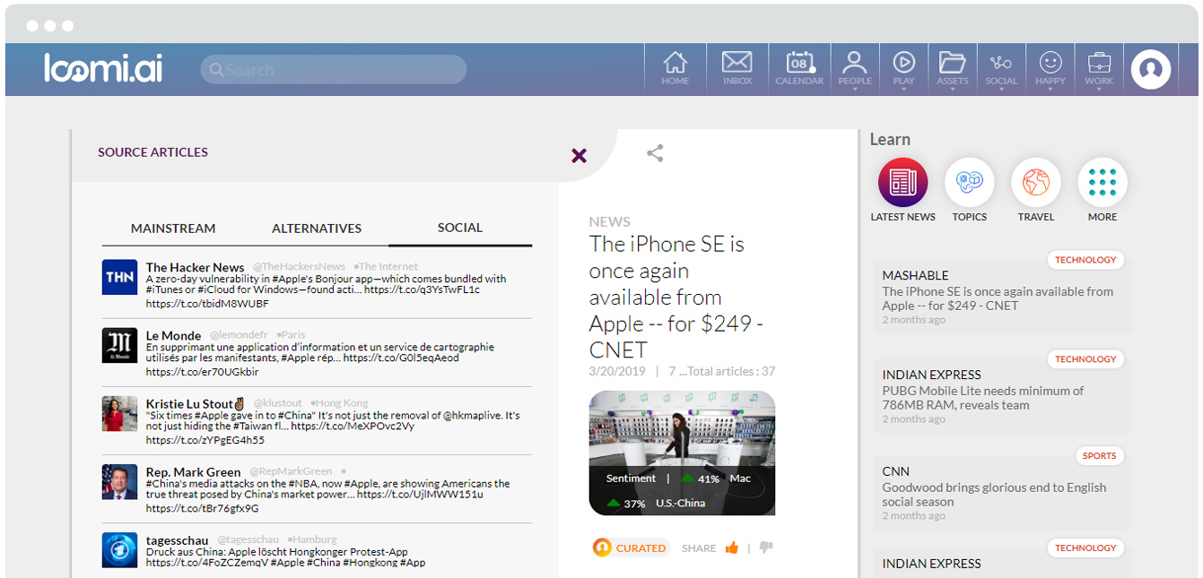Open the Home nav icon
1203x578 pixels.
coord(675,68)
